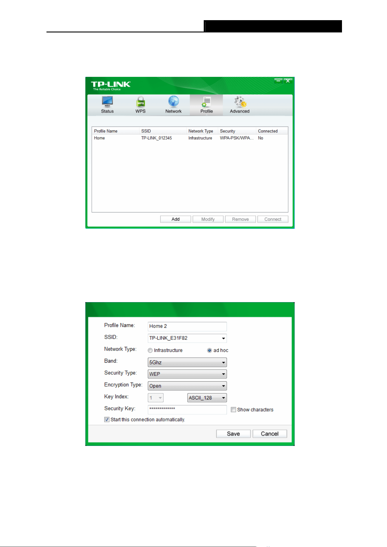387x547 pixels.
Task: Open the Network globe icon
Action: point(174,101)
